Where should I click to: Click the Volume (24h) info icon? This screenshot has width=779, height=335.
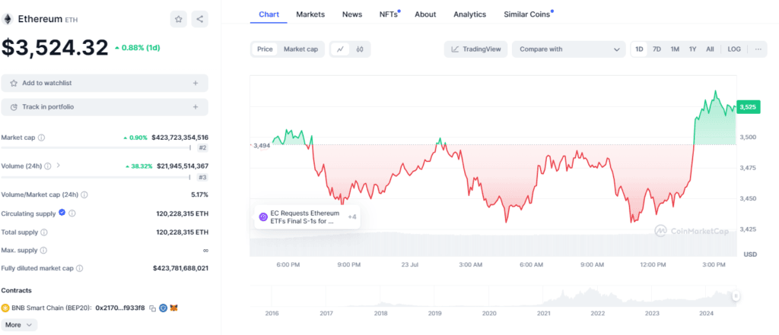point(48,166)
